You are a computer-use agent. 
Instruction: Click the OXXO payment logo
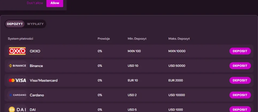tap(17, 51)
